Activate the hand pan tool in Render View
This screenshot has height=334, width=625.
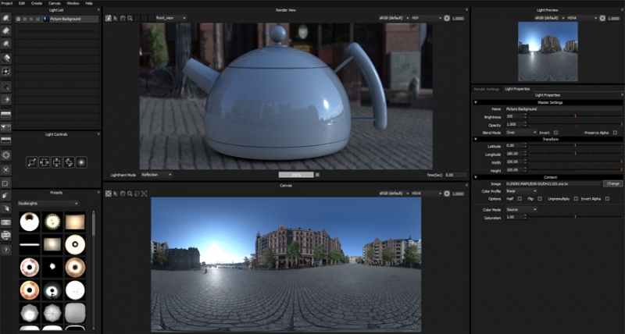pyautogui.click(x=123, y=18)
